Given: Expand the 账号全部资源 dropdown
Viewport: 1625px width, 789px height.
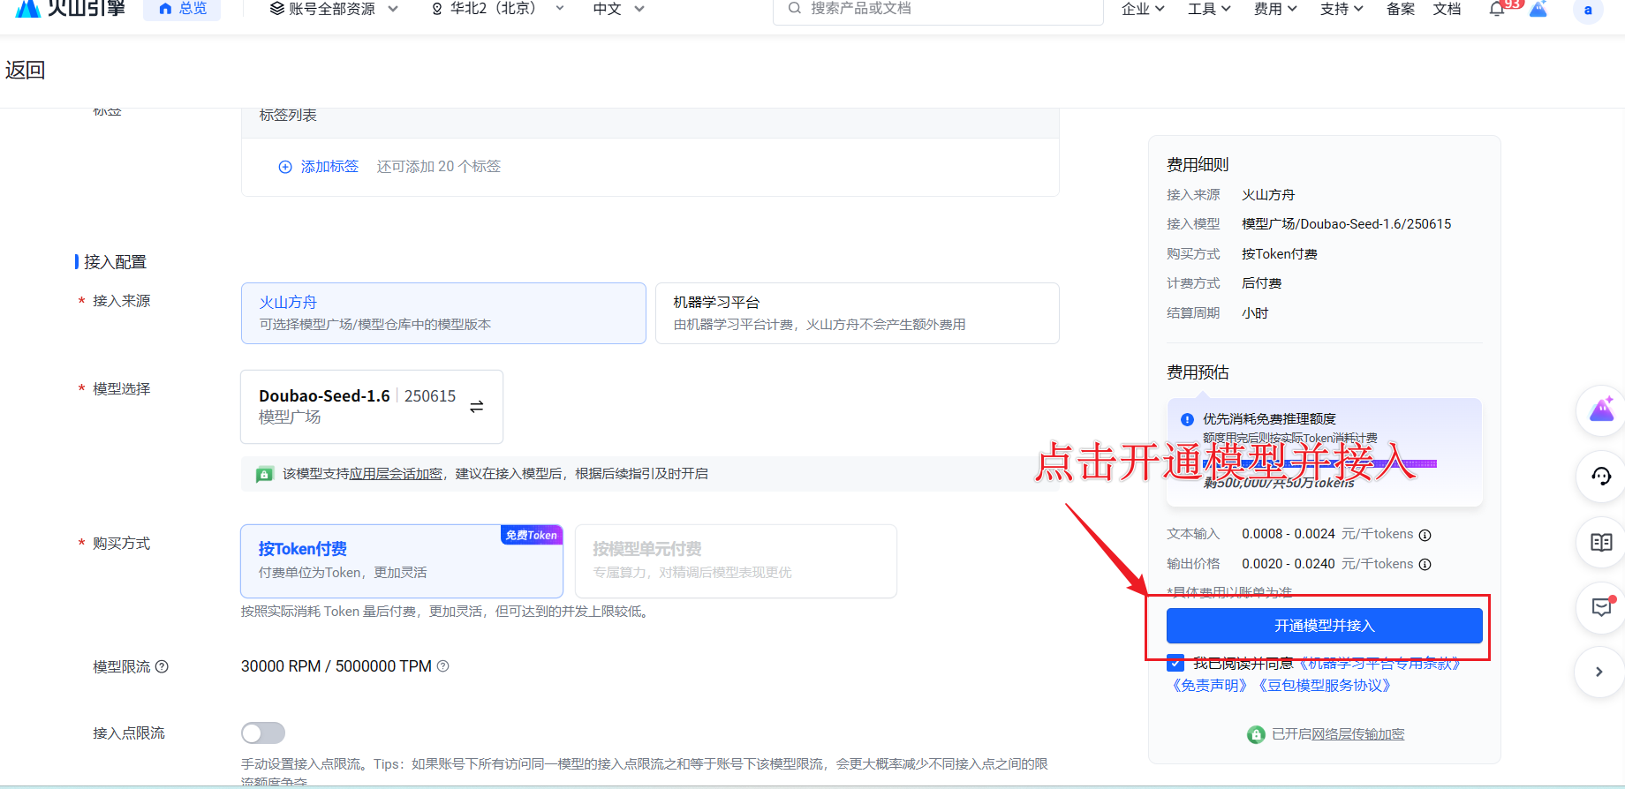Looking at the screenshot, I should (x=334, y=9).
